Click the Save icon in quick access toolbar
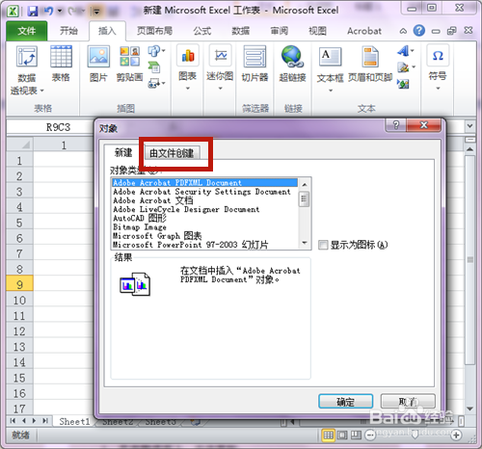 pos(33,12)
